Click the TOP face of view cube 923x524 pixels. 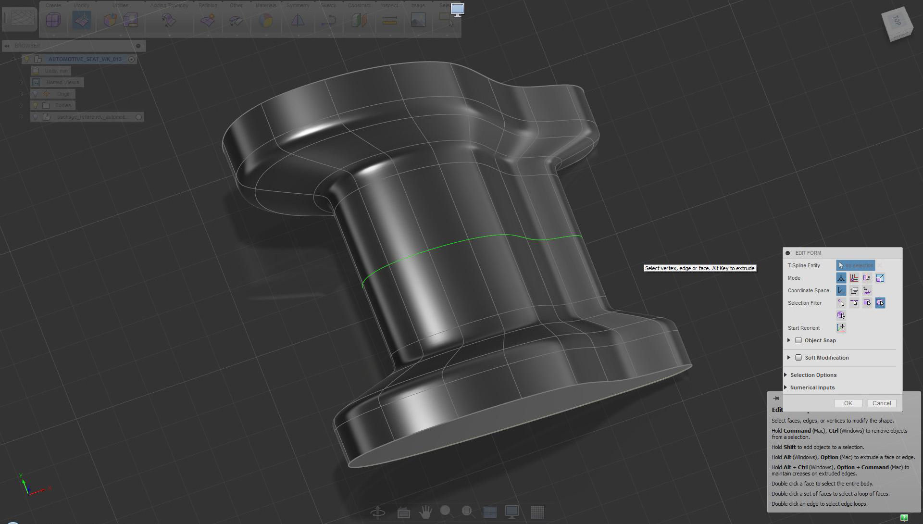pos(897,20)
